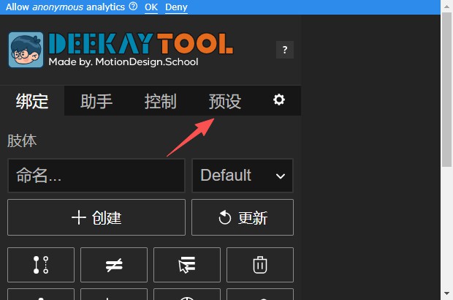This screenshot has height=300, width=453.
Task: Click the vertical scrollbar thumb
Action: pyautogui.click(x=446, y=89)
